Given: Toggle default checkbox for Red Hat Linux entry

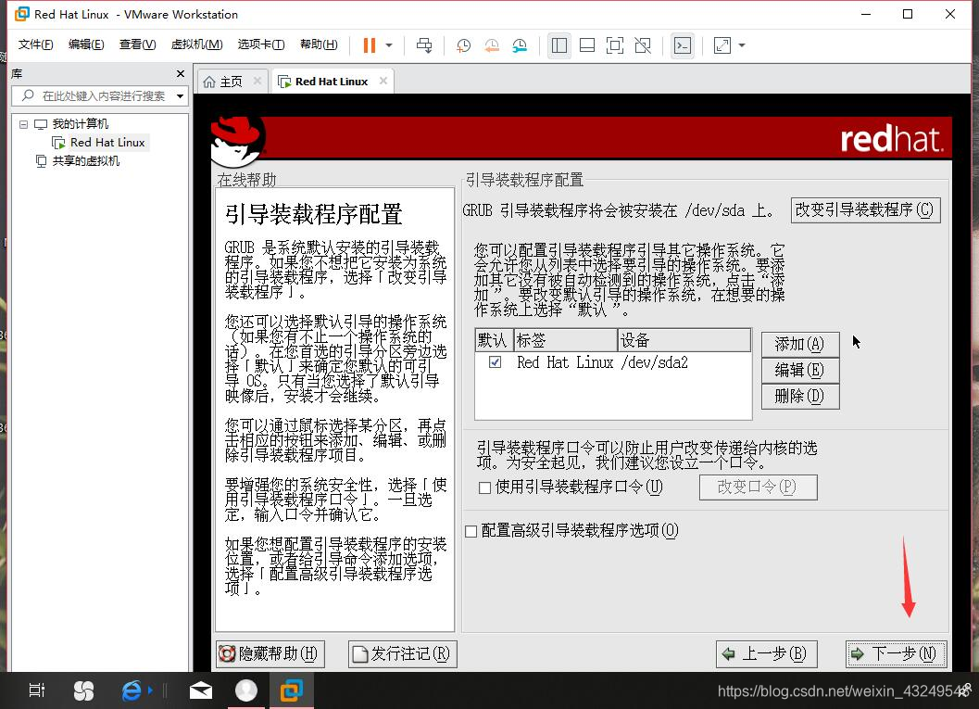Looking at the screenshot, I should coord(496,362).
